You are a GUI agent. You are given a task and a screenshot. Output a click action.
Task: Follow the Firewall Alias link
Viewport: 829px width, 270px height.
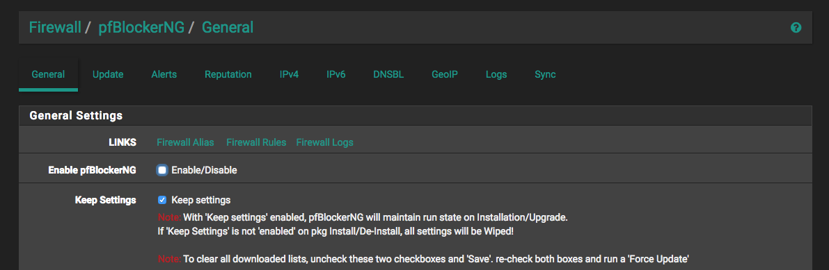click(x=186, y=142)
